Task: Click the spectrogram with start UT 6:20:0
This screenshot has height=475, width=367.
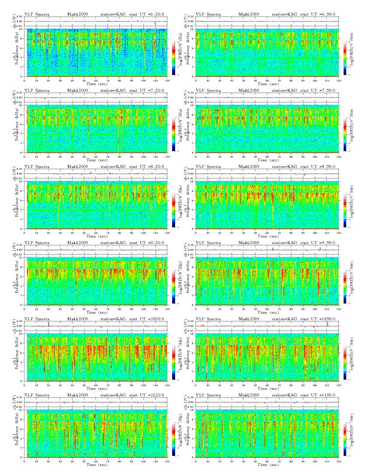Action: [96, 53]
